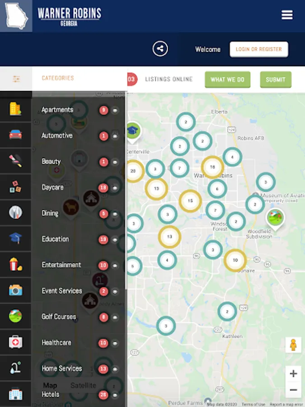
Task: Zoom in on the map
Action: tap(293, 374)
